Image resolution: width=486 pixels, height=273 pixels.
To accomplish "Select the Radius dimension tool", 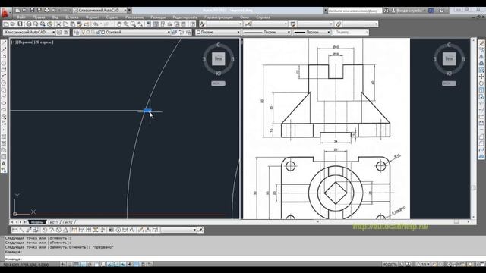I will tap(45, 230).
